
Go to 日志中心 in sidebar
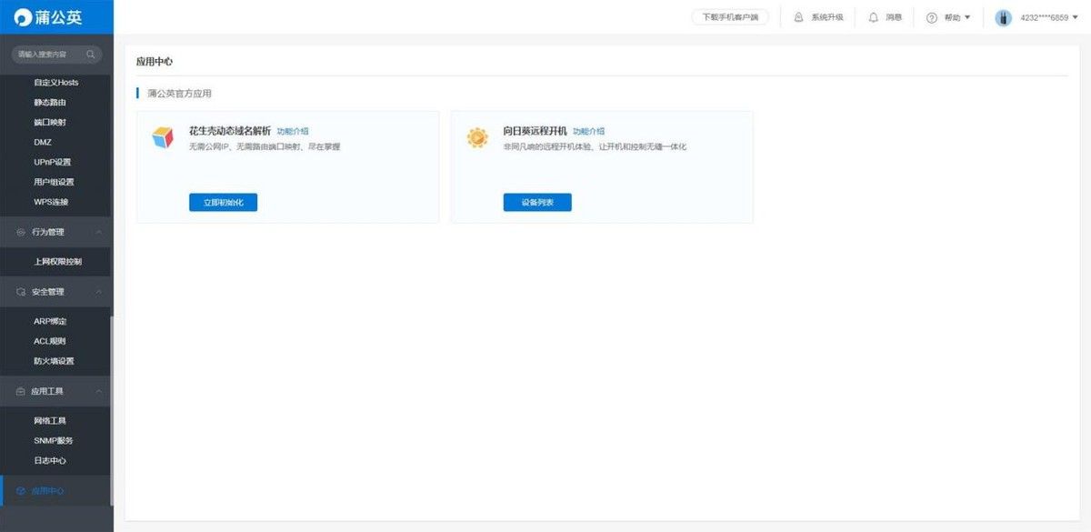pos(50,460)
